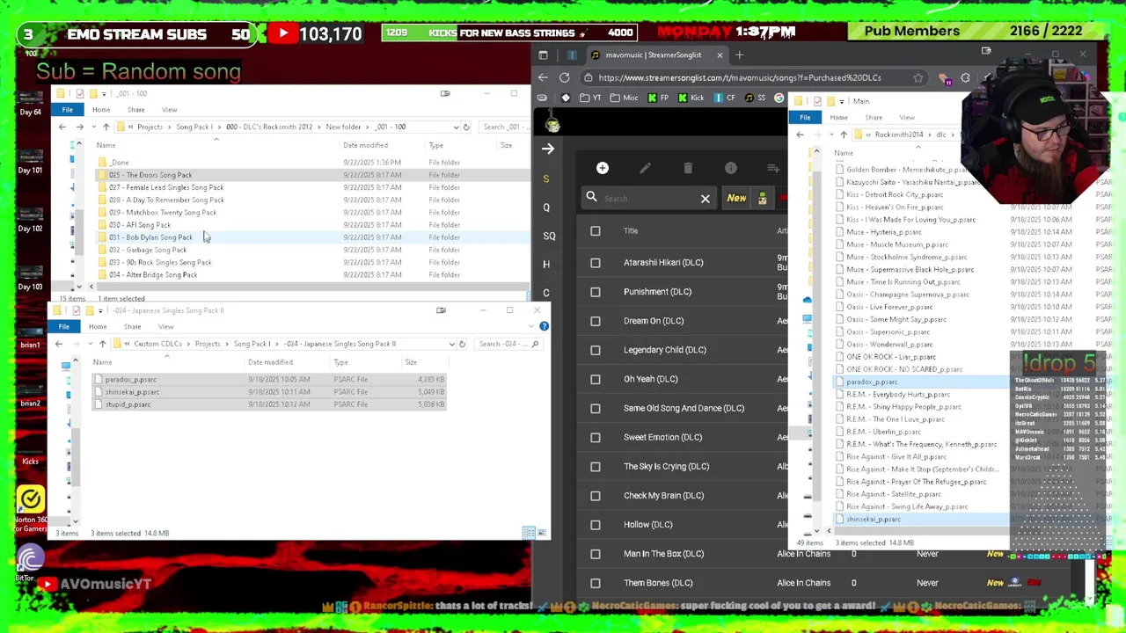Open recent locations dropdown in Japanese Singles window
Viewport: 1126px width, 633px height.
point(90,344)
